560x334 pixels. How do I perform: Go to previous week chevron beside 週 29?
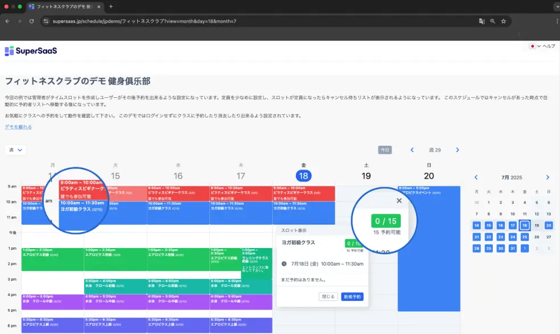click(x=412, y=150)
